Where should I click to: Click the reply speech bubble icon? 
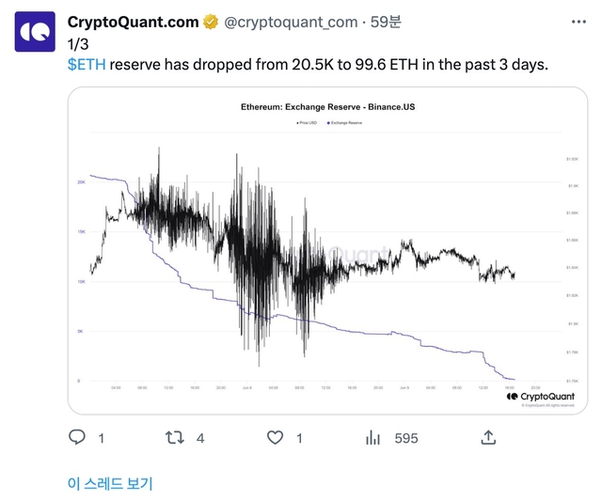78,437
